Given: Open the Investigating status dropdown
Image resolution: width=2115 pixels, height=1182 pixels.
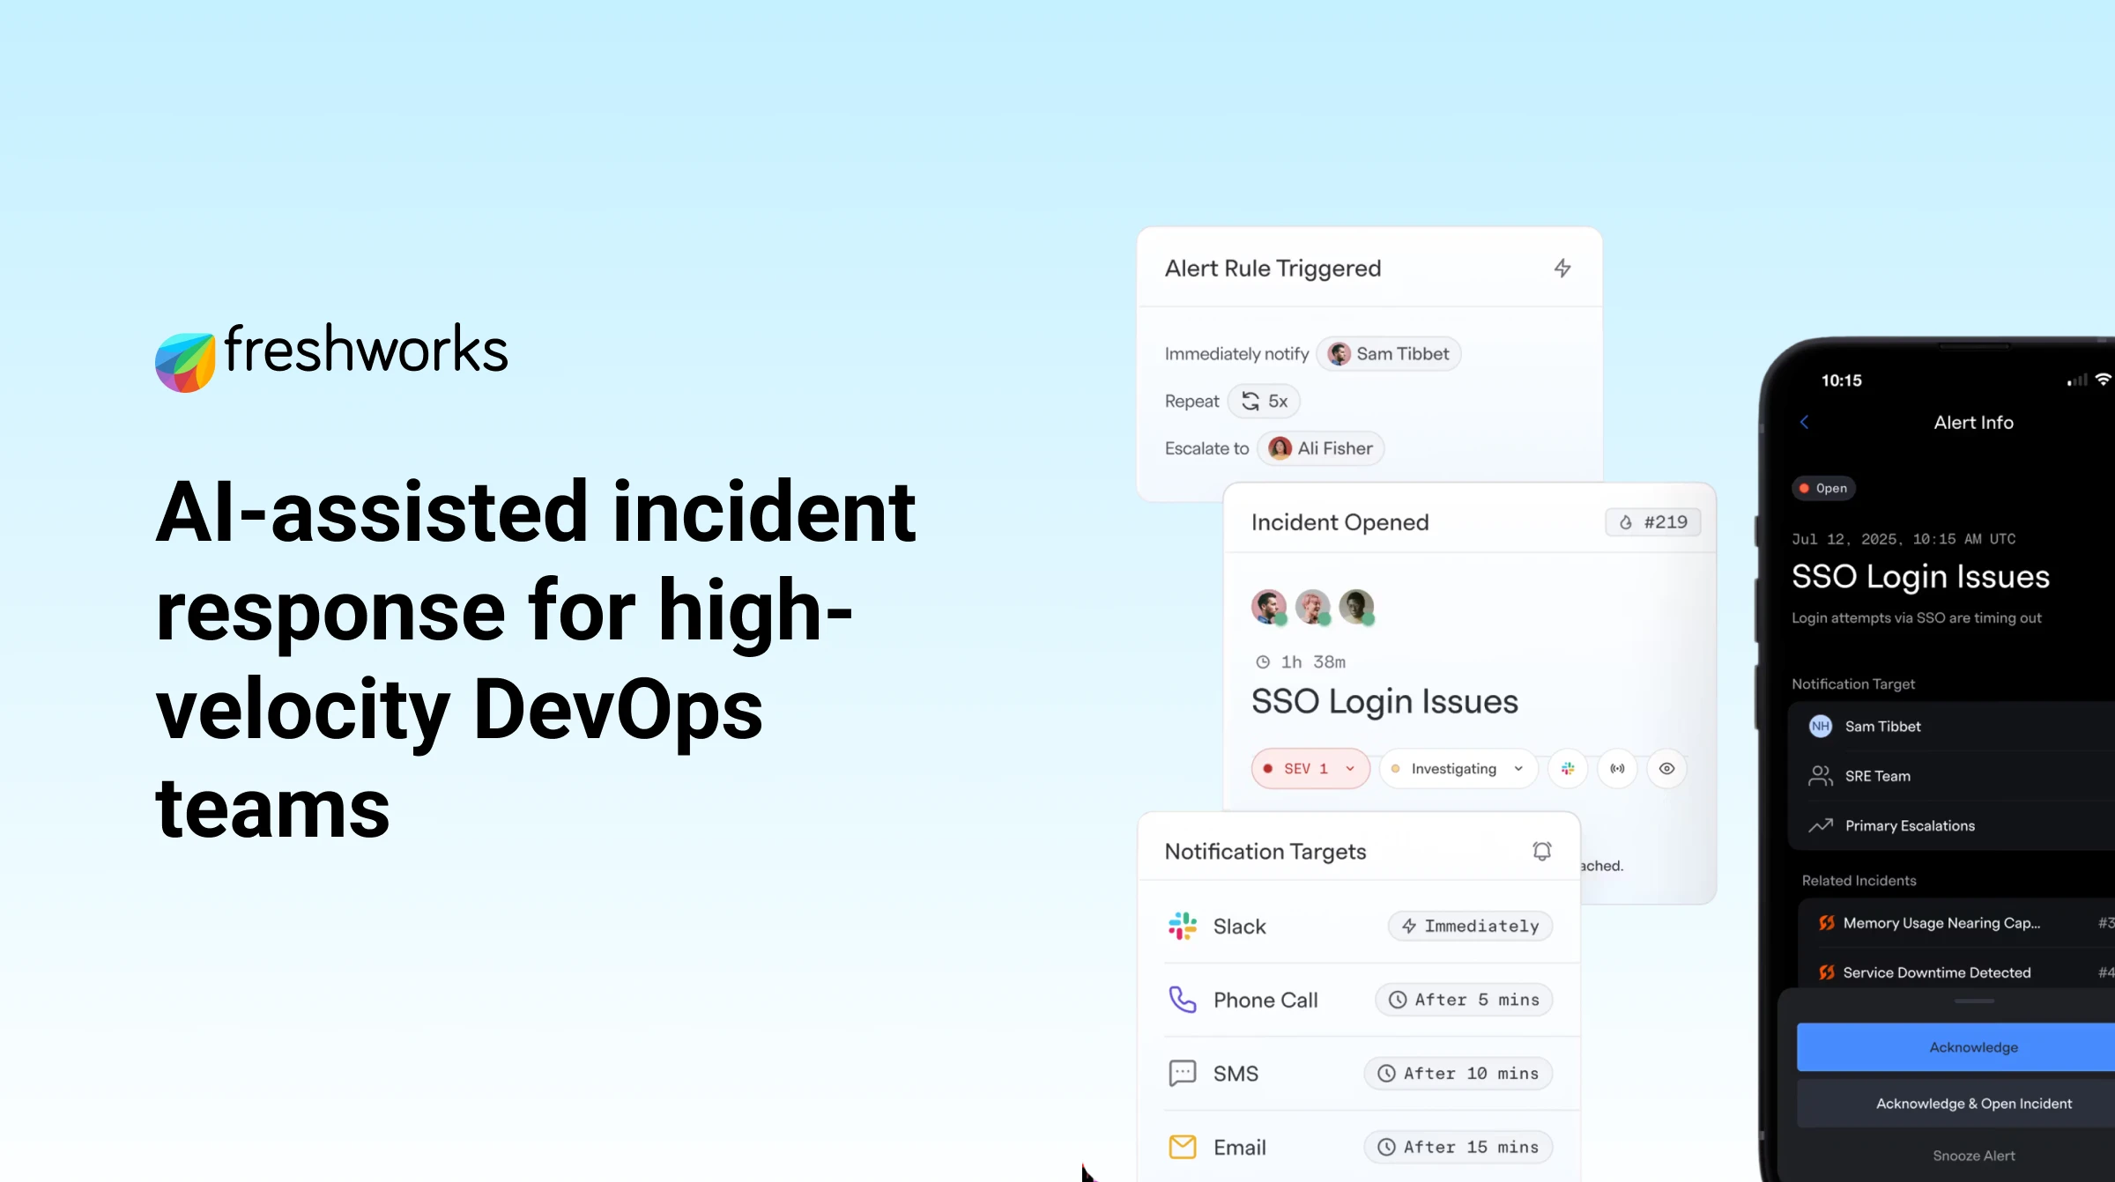Looking at the screenshot, I should coord(1458,769).
